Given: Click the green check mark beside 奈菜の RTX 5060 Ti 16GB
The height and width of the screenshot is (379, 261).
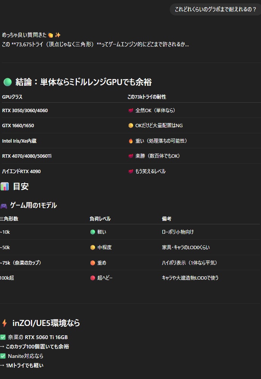Looking at the screenshot, I should tap(3, 337).
